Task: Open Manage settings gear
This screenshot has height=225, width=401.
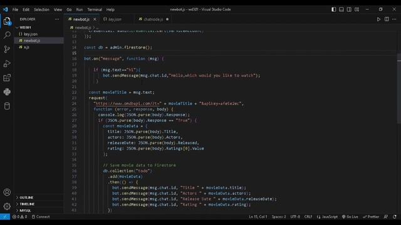Action: click(x=7, y=206)
